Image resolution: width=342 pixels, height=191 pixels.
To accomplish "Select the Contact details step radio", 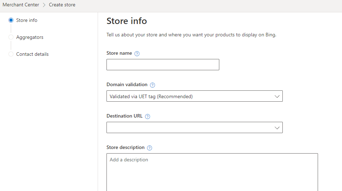I will point(11,54).
